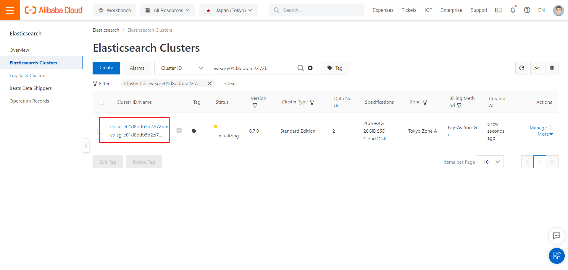The height and width of the screenshot is (270, 568).
Task: Refresh the cluster list
Action: [x=522, y=68]
